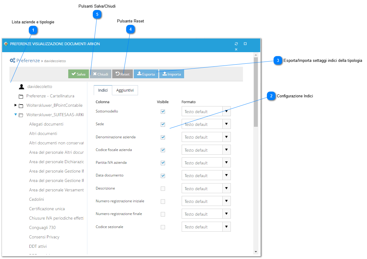Select Allegati documenti tree item

(46, 124)
